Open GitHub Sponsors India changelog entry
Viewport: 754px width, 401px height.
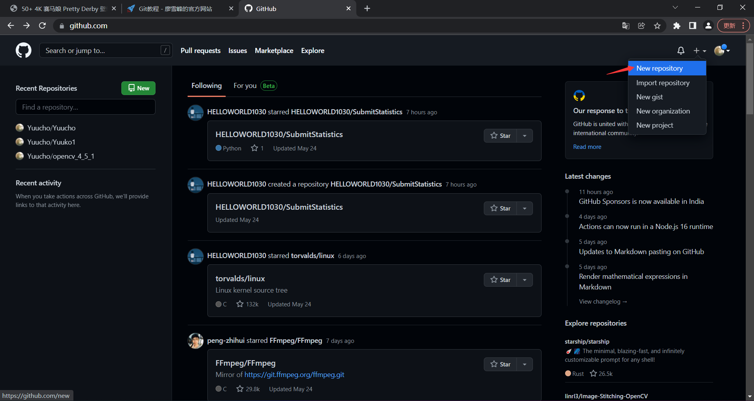click(x=641, y=201)
